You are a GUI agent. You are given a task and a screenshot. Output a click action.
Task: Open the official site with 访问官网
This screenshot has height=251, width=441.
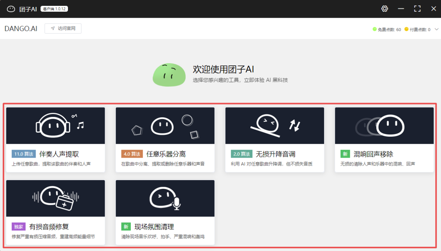coord(63,28)
